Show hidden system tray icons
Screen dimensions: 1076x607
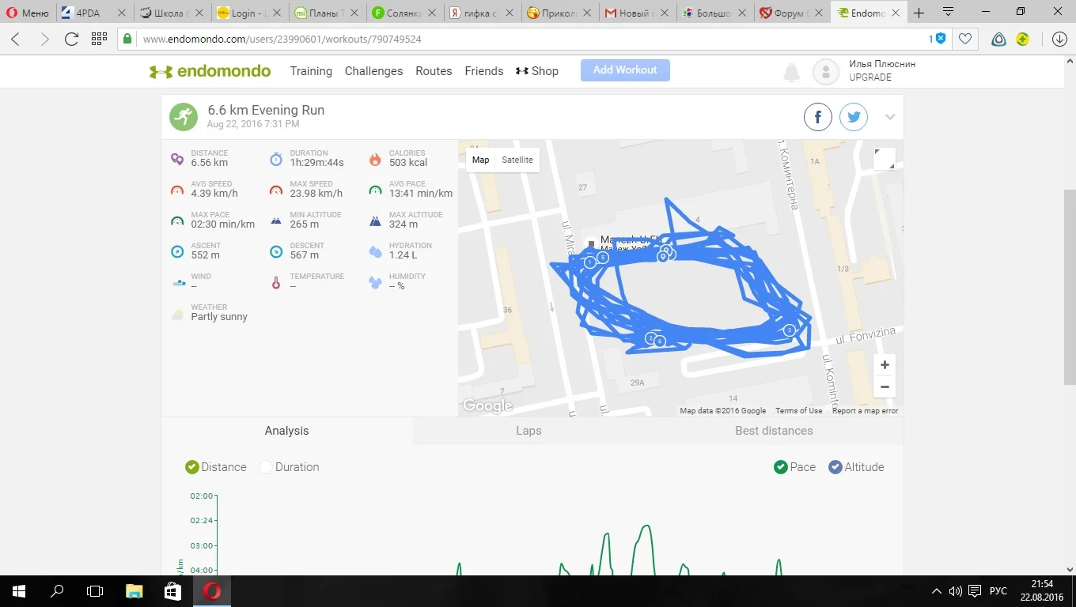point(937,591)
